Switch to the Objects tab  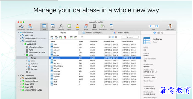point(63,33)
